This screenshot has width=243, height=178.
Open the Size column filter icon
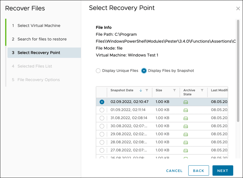(x=174, y=90)
